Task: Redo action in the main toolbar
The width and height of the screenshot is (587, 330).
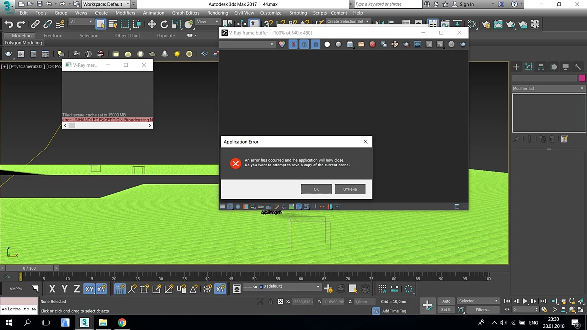Action: 21,24
